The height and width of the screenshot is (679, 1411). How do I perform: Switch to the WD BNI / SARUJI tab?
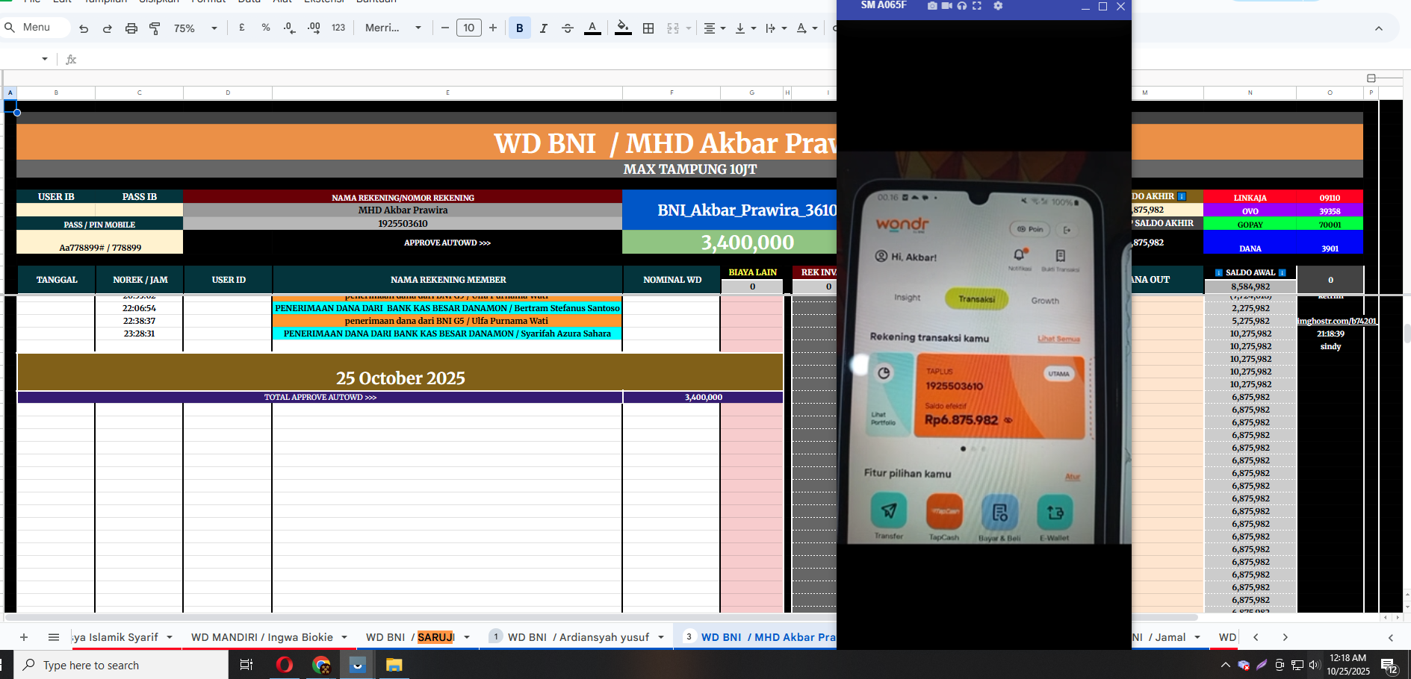tap(409, 636)
